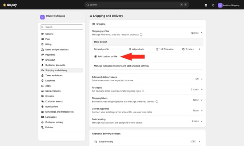
Task: Click the None value in Carrier accounts
Action: click(196, 111)
